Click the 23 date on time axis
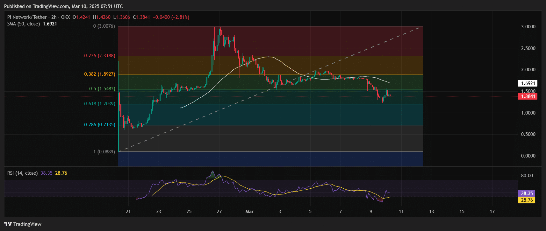This screenshot has height=231, width=546. point(159,212)
